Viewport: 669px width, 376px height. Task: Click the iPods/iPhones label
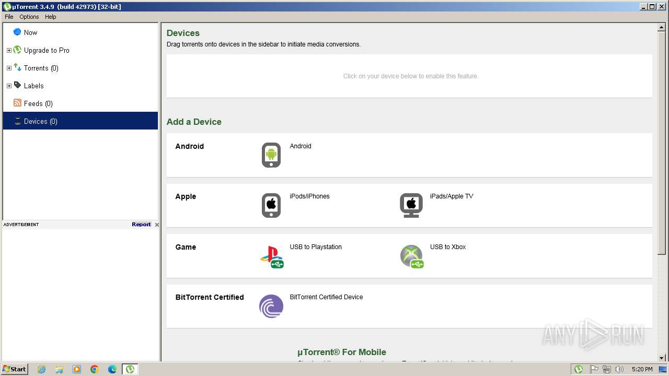[x=309, y=196]
